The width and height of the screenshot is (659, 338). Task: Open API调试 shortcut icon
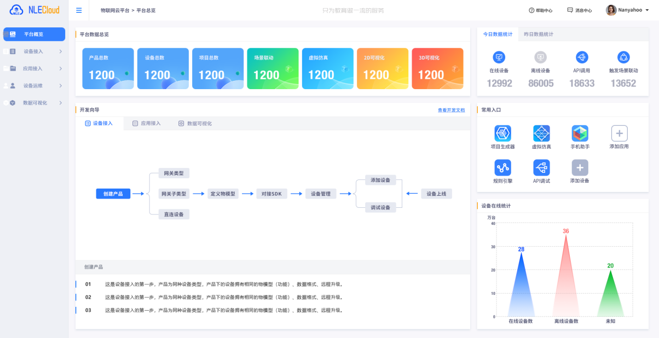(541, 167)
